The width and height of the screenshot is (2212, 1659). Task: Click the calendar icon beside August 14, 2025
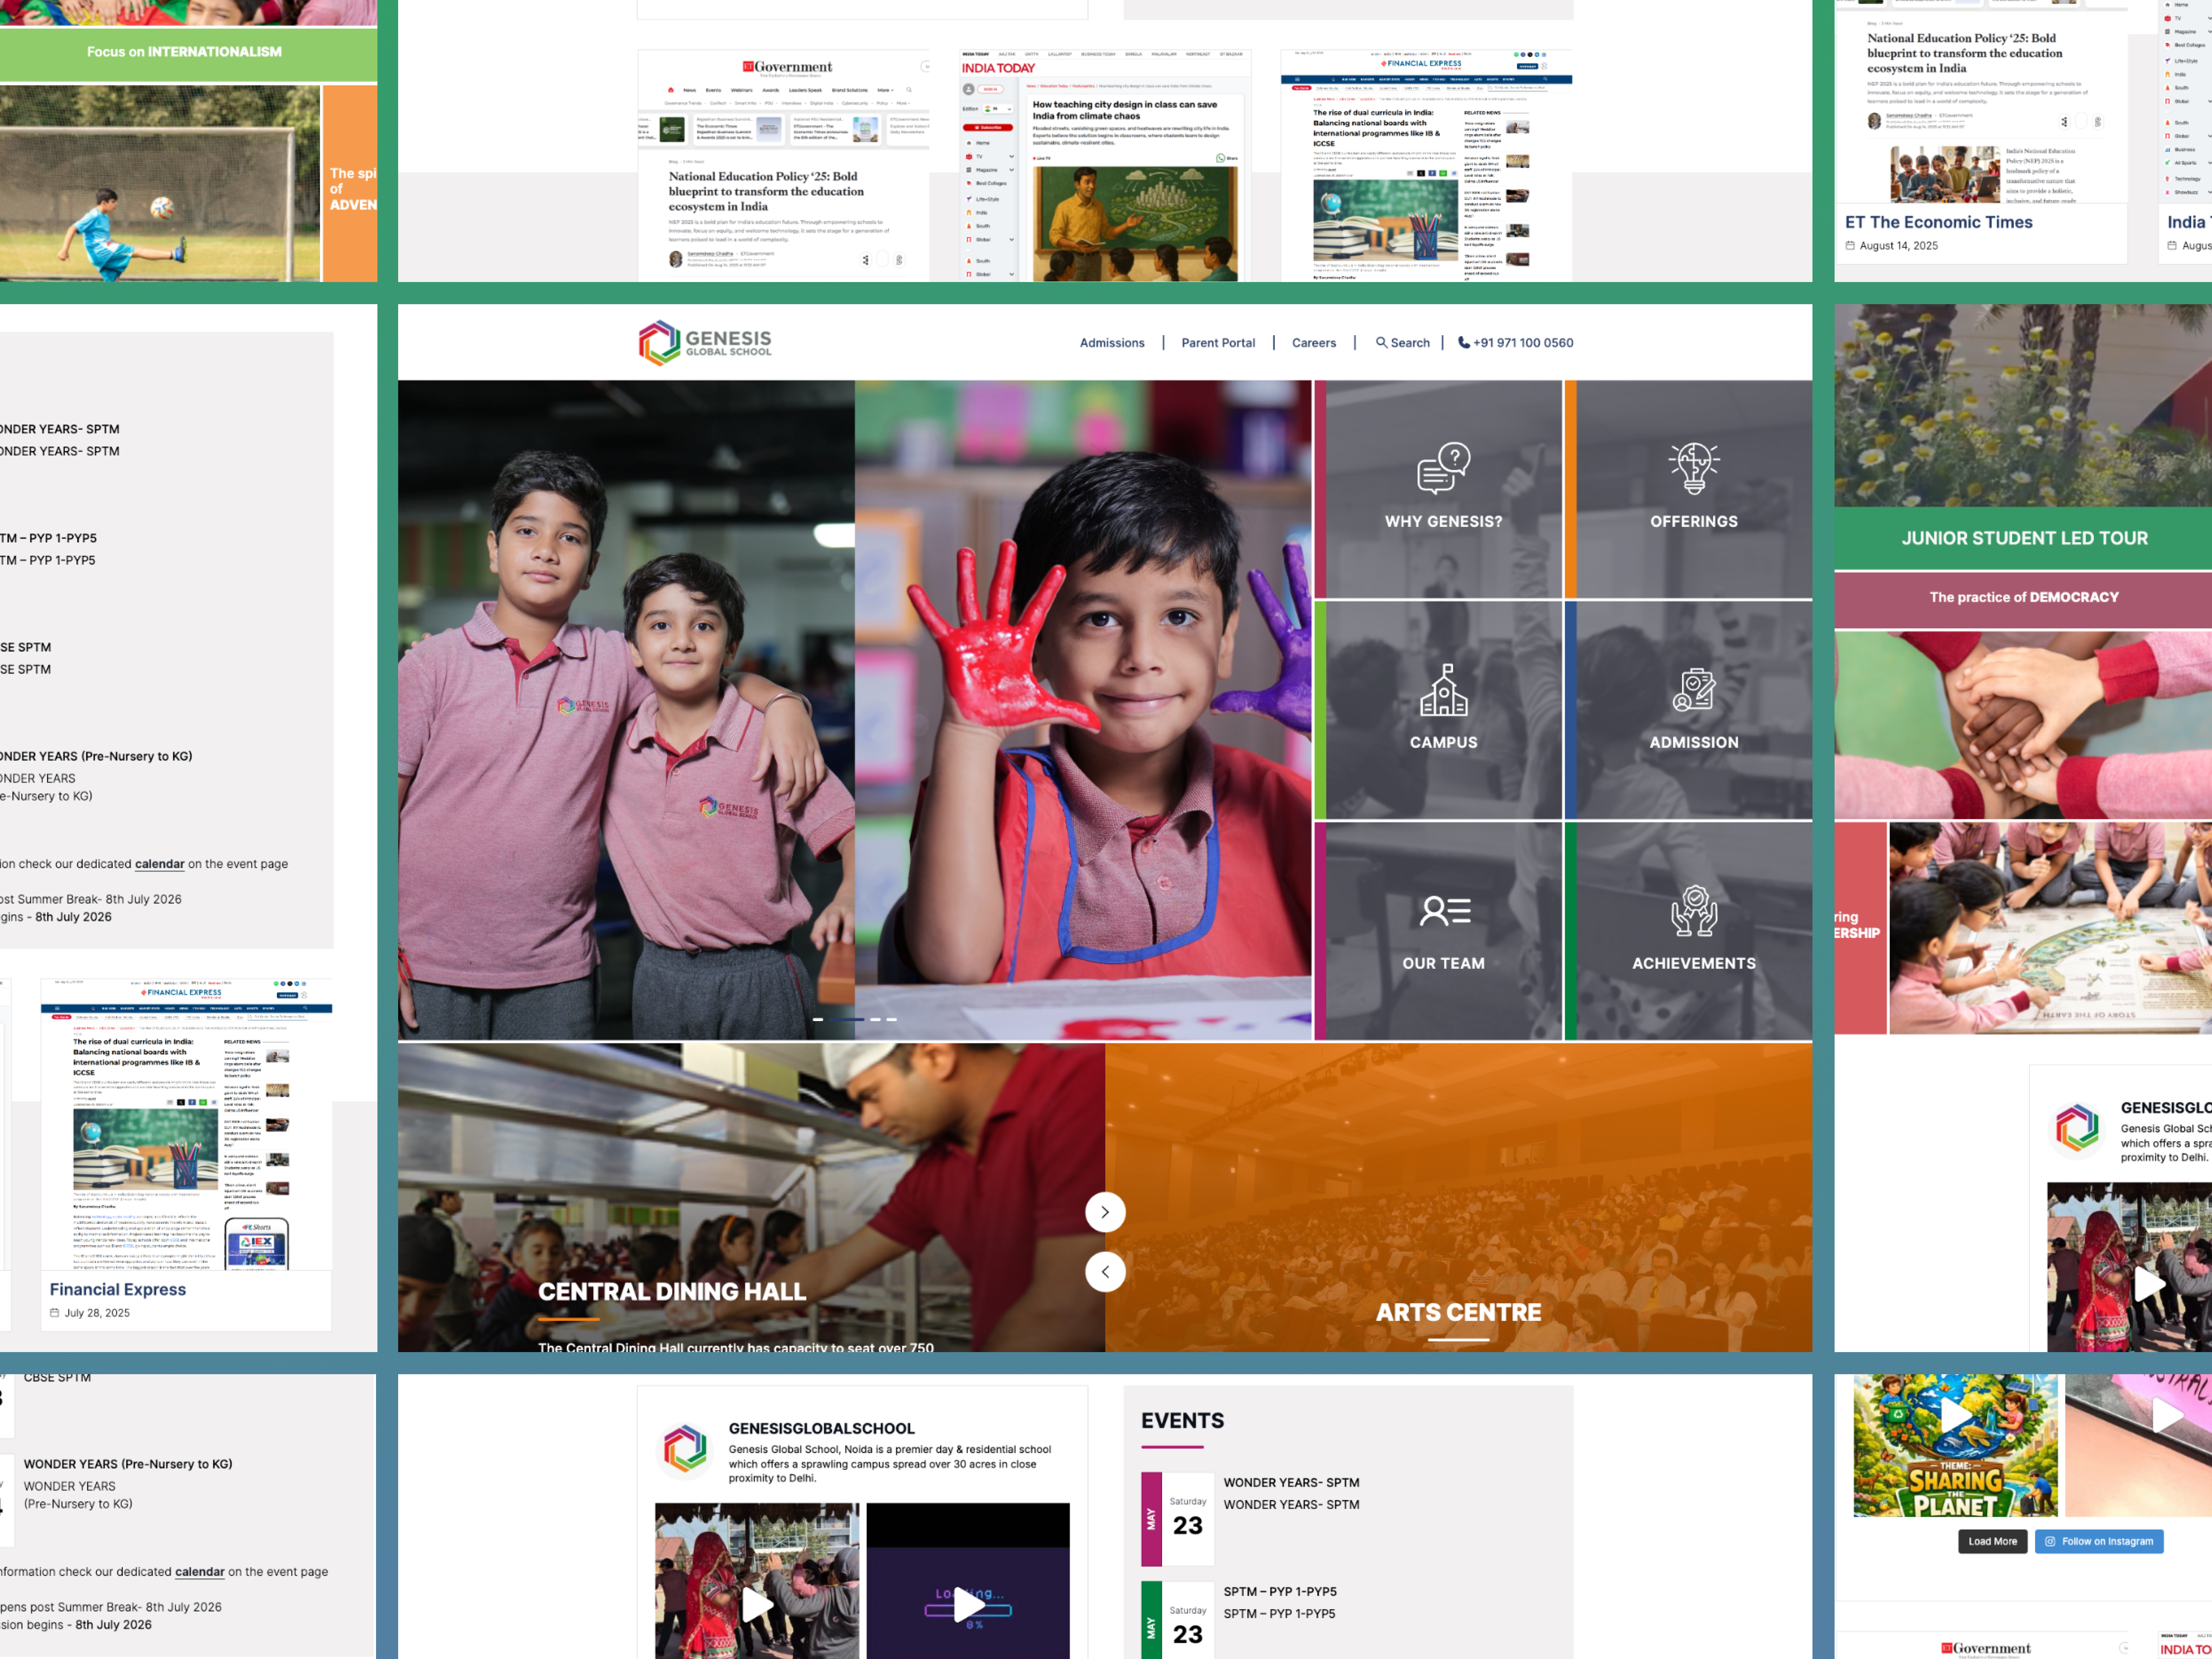[1850, 246]
